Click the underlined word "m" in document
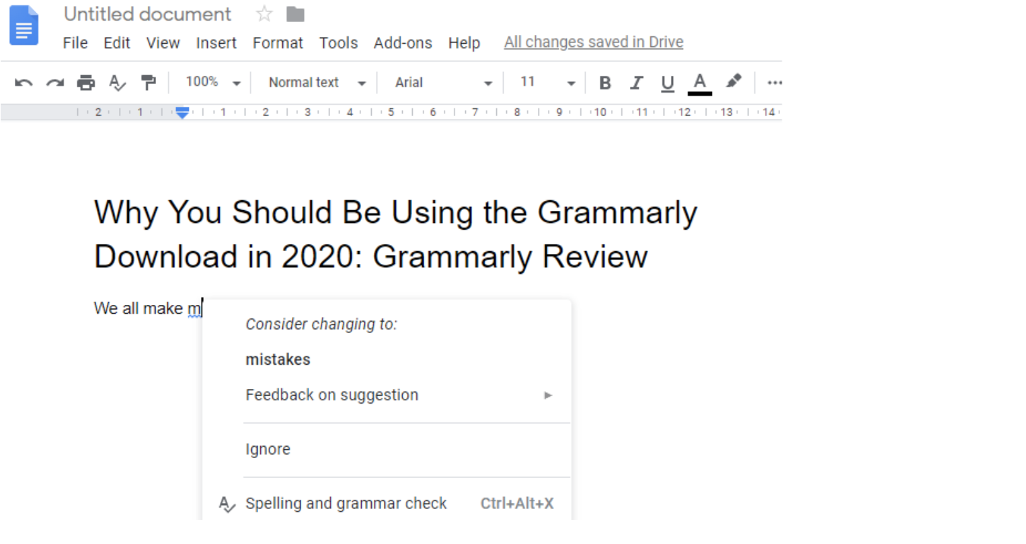Viewport: 1026px width, 544px height. point(194,309)
